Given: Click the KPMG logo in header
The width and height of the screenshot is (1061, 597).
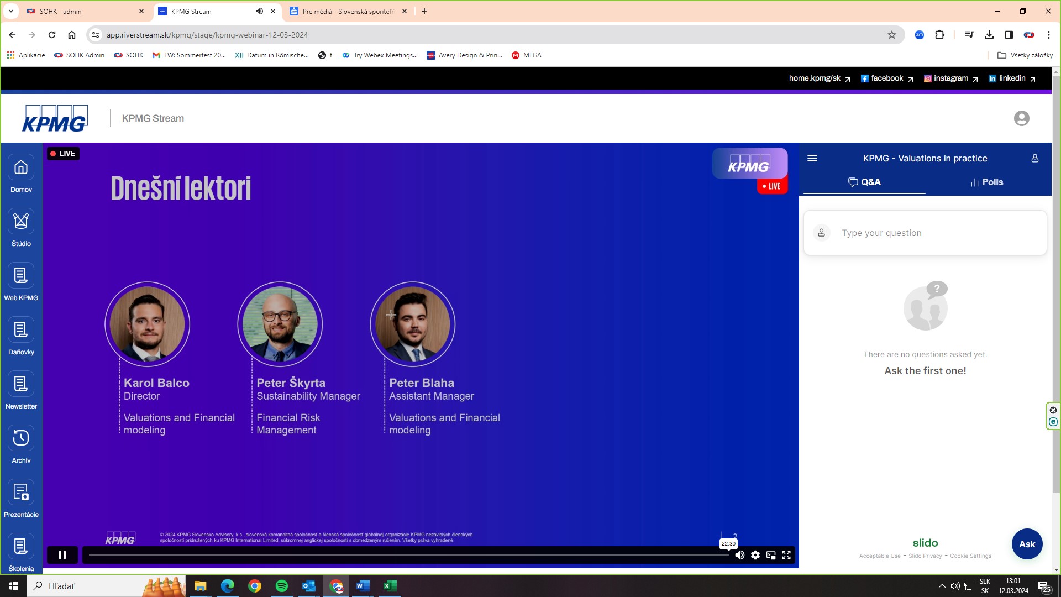Looking at the screenshot, I should click(55, 118).
